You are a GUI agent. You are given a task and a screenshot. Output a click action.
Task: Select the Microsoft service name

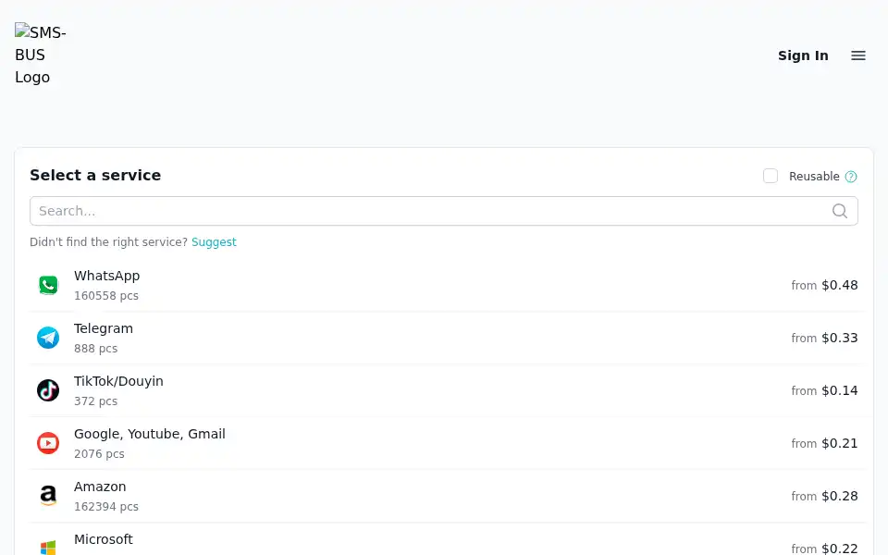(103, 539)
